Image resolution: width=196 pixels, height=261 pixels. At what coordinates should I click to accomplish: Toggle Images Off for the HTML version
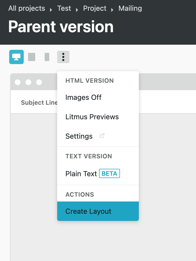pos(83,97)
